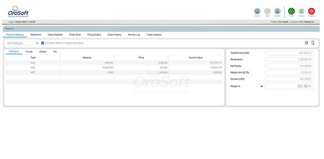Expand the Oro Trading Co. account dropdown

pyautogui.click(x=22, y=43)
